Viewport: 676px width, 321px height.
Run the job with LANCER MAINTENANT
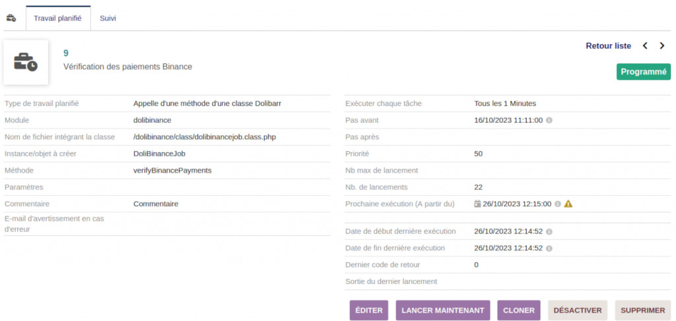(x=443, y=310)
